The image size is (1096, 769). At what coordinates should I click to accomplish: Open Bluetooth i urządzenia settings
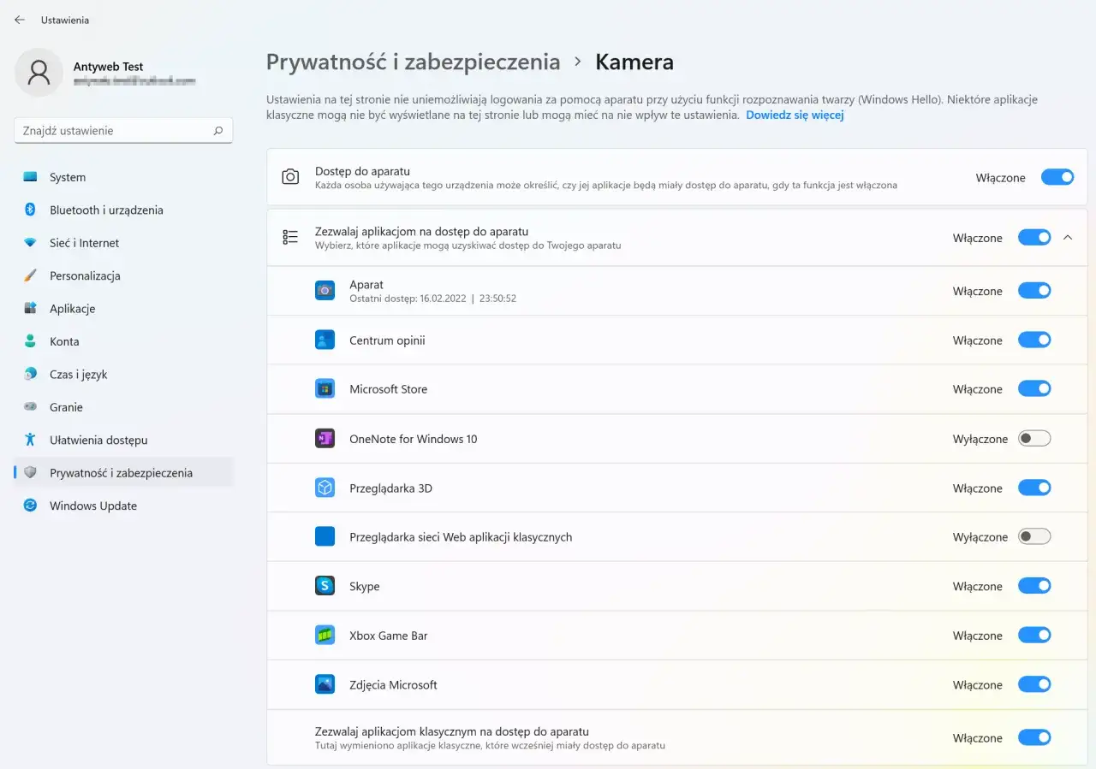click(123, 210)
